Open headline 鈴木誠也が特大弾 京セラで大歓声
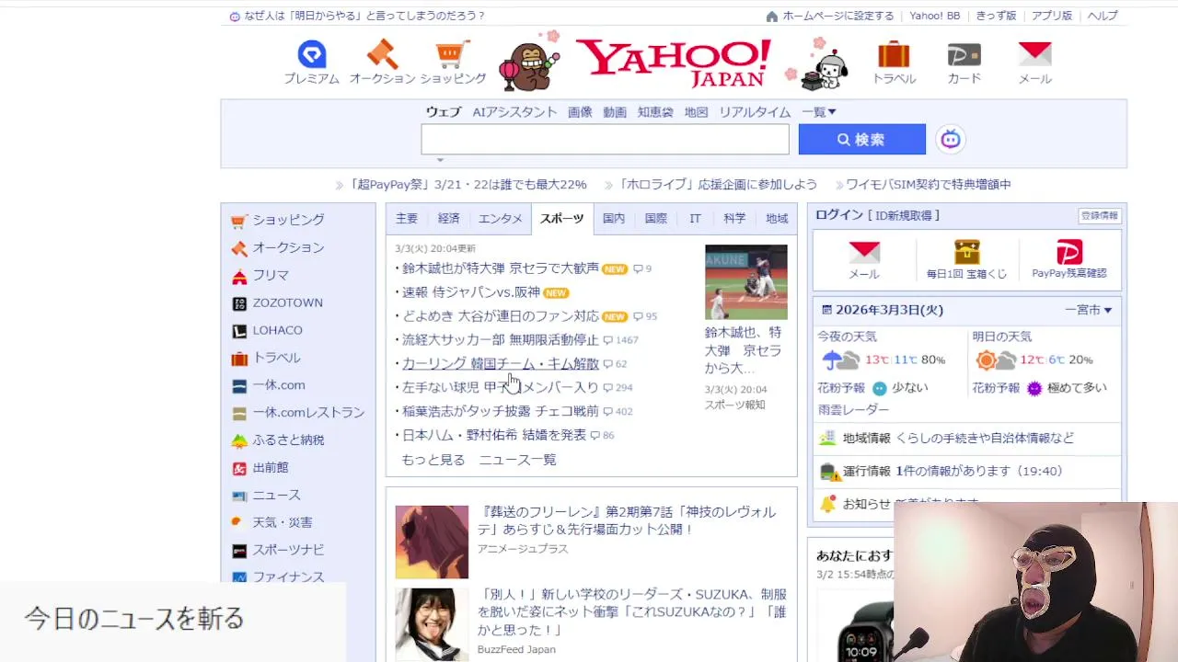The image size is (1178, 662). 501,268
